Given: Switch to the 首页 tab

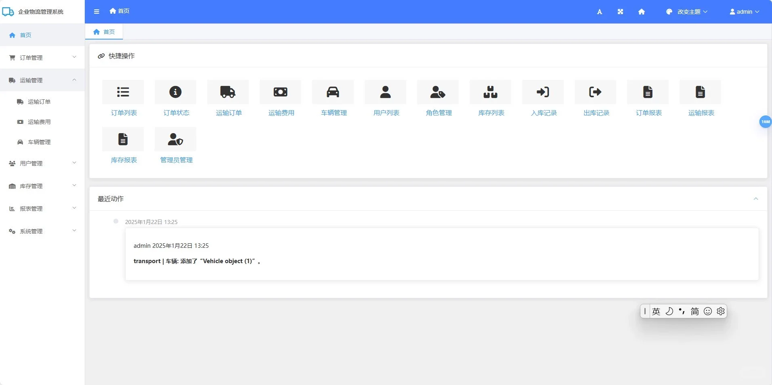Looking at the screenshot, I should [104, 32].
